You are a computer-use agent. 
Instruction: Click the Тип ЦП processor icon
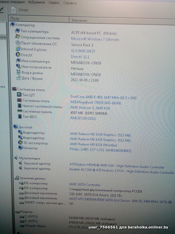point(19,94)
